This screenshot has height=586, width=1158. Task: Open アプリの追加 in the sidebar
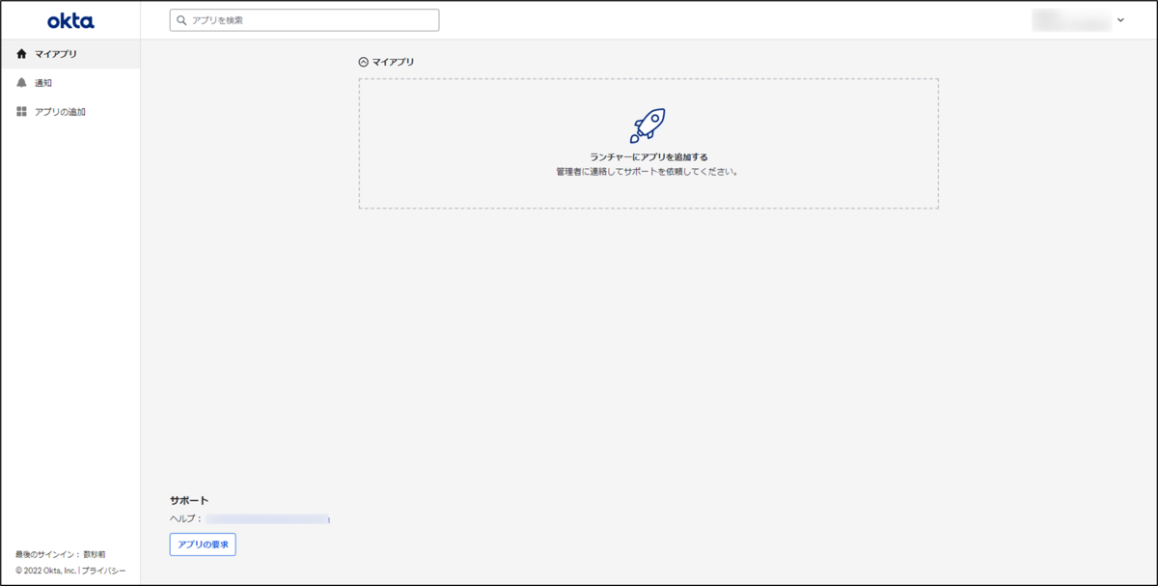(70, 112)
